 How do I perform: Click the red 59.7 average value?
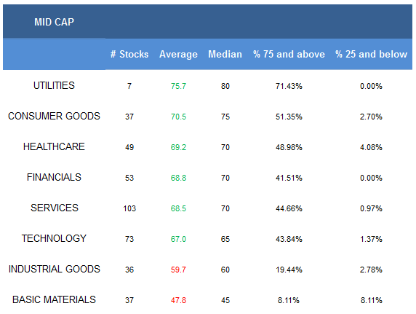(x=179, y=270)
